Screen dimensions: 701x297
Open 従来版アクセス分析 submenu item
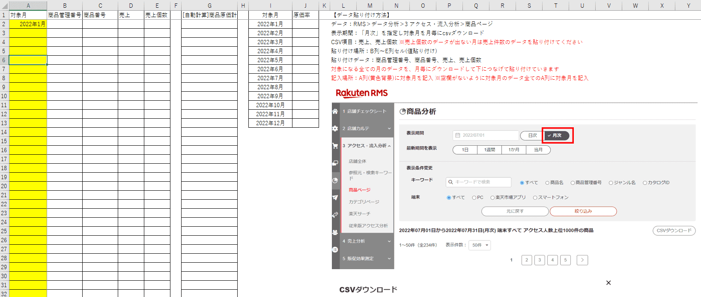click(368, 226)
